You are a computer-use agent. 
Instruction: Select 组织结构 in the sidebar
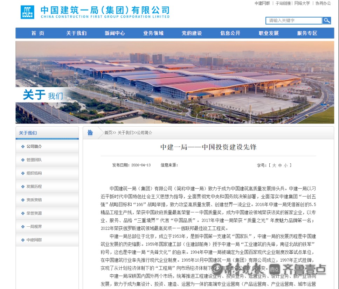click(47, 173)
